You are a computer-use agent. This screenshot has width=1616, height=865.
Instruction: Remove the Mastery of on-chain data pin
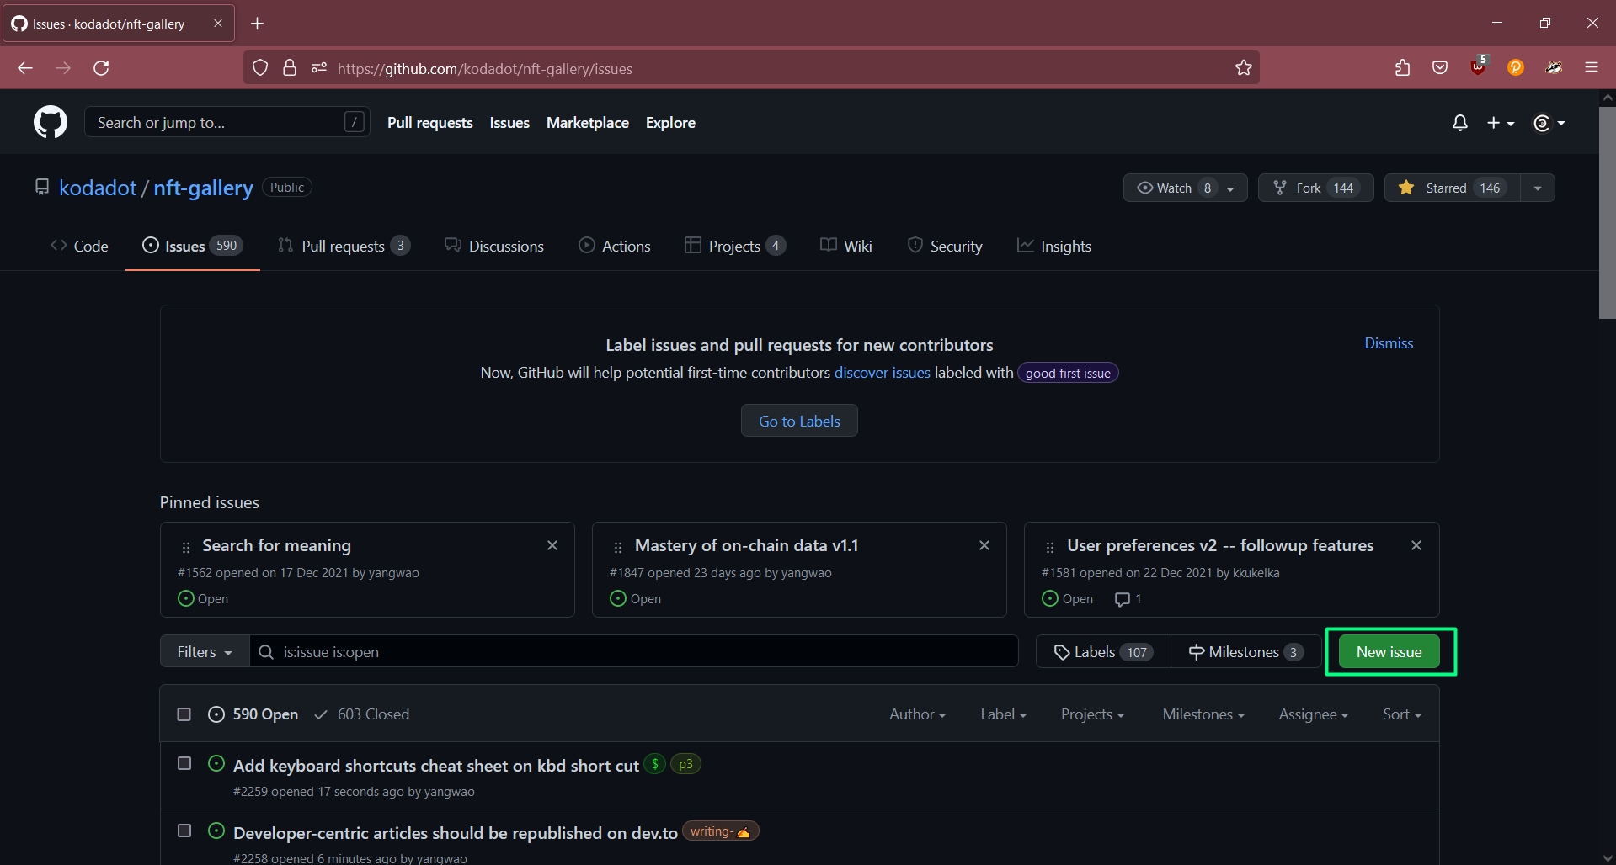[984, 545]
